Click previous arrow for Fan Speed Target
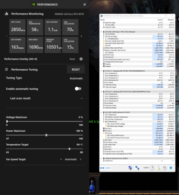The height and width of the screenshot is (195, 179). coord(61,159)
